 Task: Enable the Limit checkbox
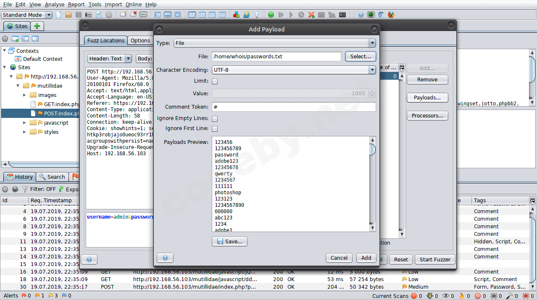(x=215, y=81)
